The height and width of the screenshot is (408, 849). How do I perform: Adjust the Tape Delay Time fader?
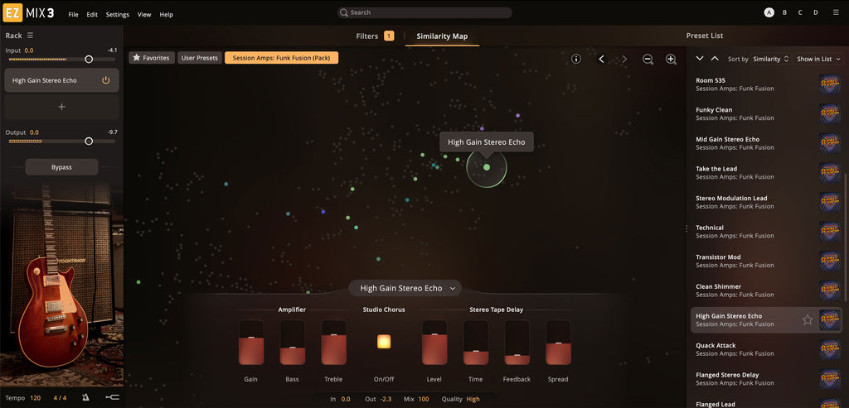tap(476, 342)
